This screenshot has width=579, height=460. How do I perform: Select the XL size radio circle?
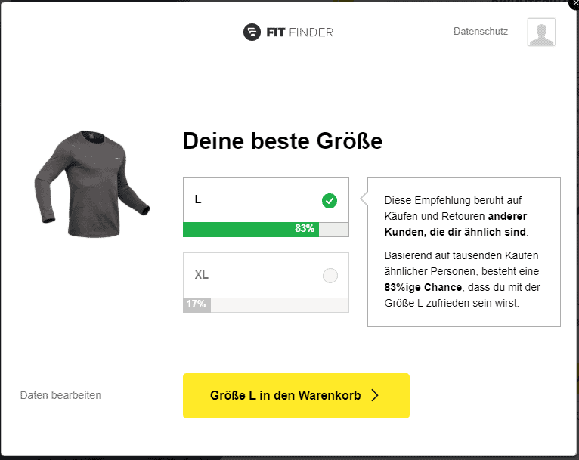[x=330, y=276]
